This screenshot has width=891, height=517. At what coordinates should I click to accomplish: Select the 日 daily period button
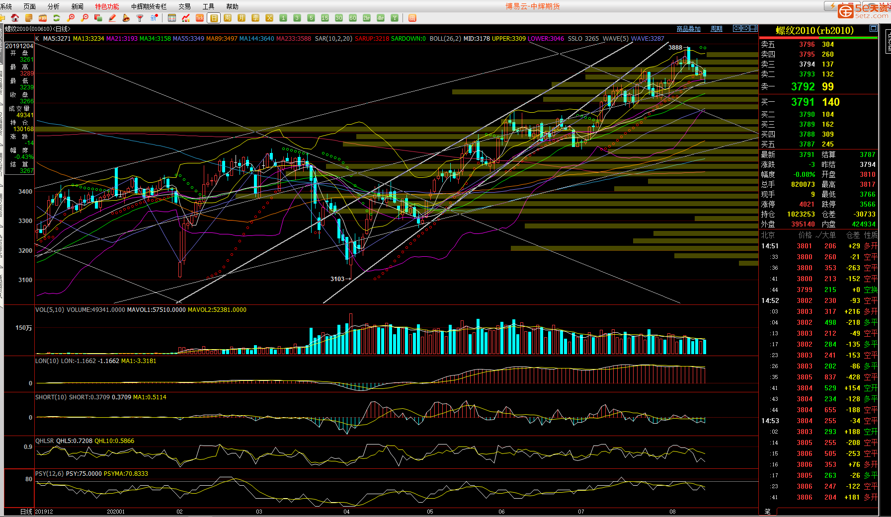coord(214,18)
